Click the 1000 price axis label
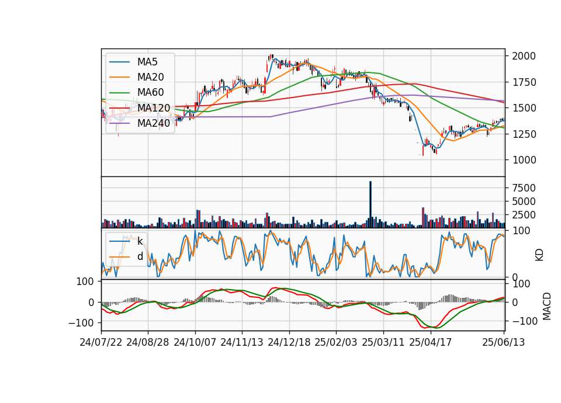Viewport: 561px width, 403px height. coord(524,160)
